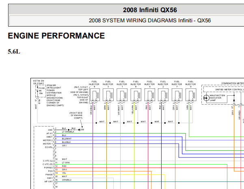The image size is (244, 189).
Task: Click the 'MOTOR 2' pin label
Action: click(x=48, y=140)
